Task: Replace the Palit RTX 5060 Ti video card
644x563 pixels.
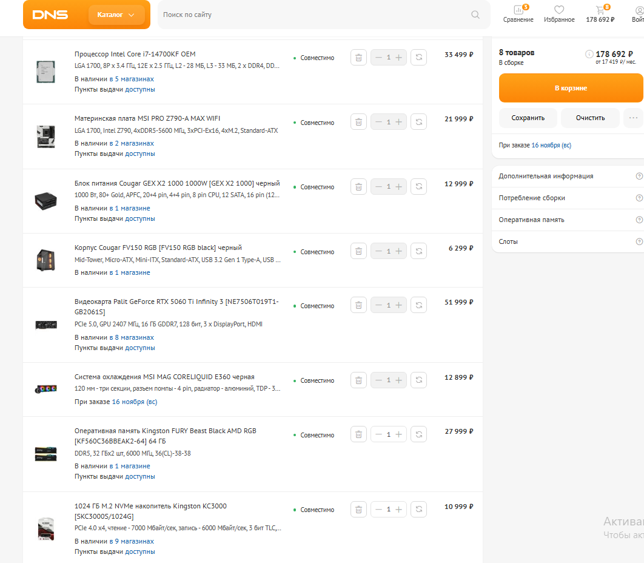Action: (419, 305)
